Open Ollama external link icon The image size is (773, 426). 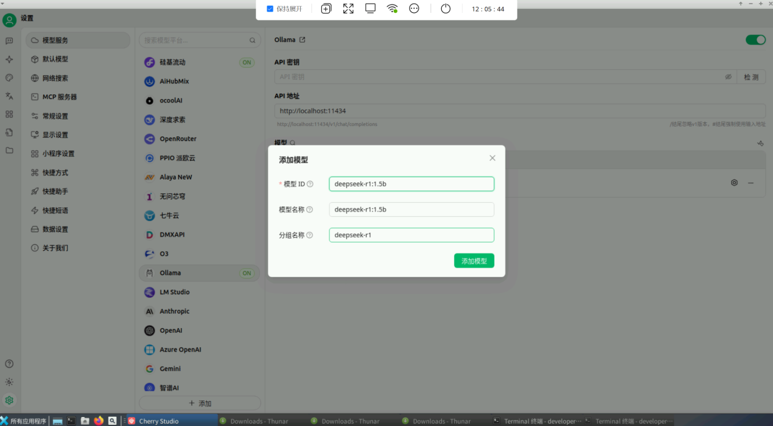pyautogui.click(x=302, y=40)
